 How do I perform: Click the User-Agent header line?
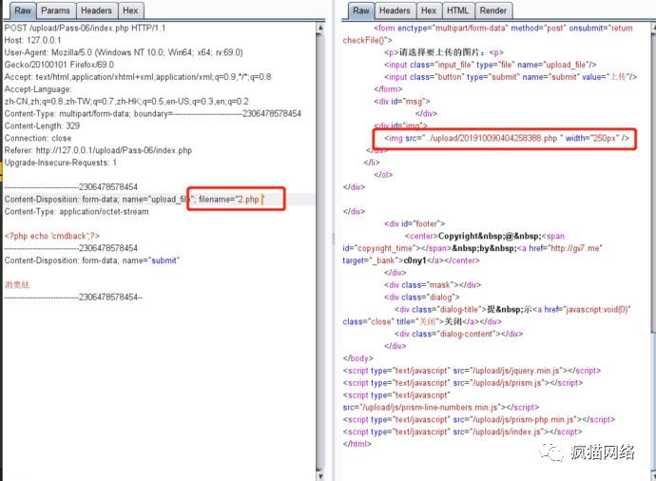[x=124, y=52]
